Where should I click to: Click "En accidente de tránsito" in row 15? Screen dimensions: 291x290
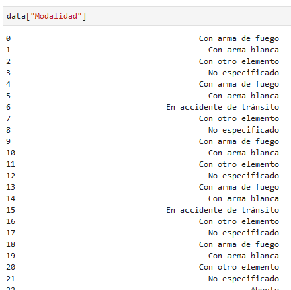coord(222,210)
